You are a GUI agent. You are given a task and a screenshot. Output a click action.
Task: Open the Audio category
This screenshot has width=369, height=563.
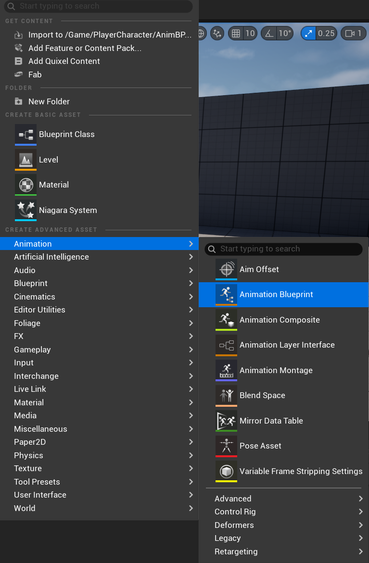pos(99,270)
